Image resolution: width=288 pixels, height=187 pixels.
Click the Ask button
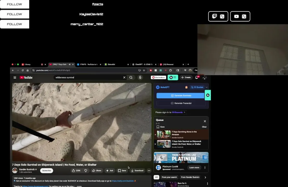pyautogui.click(x=110, y=171)
